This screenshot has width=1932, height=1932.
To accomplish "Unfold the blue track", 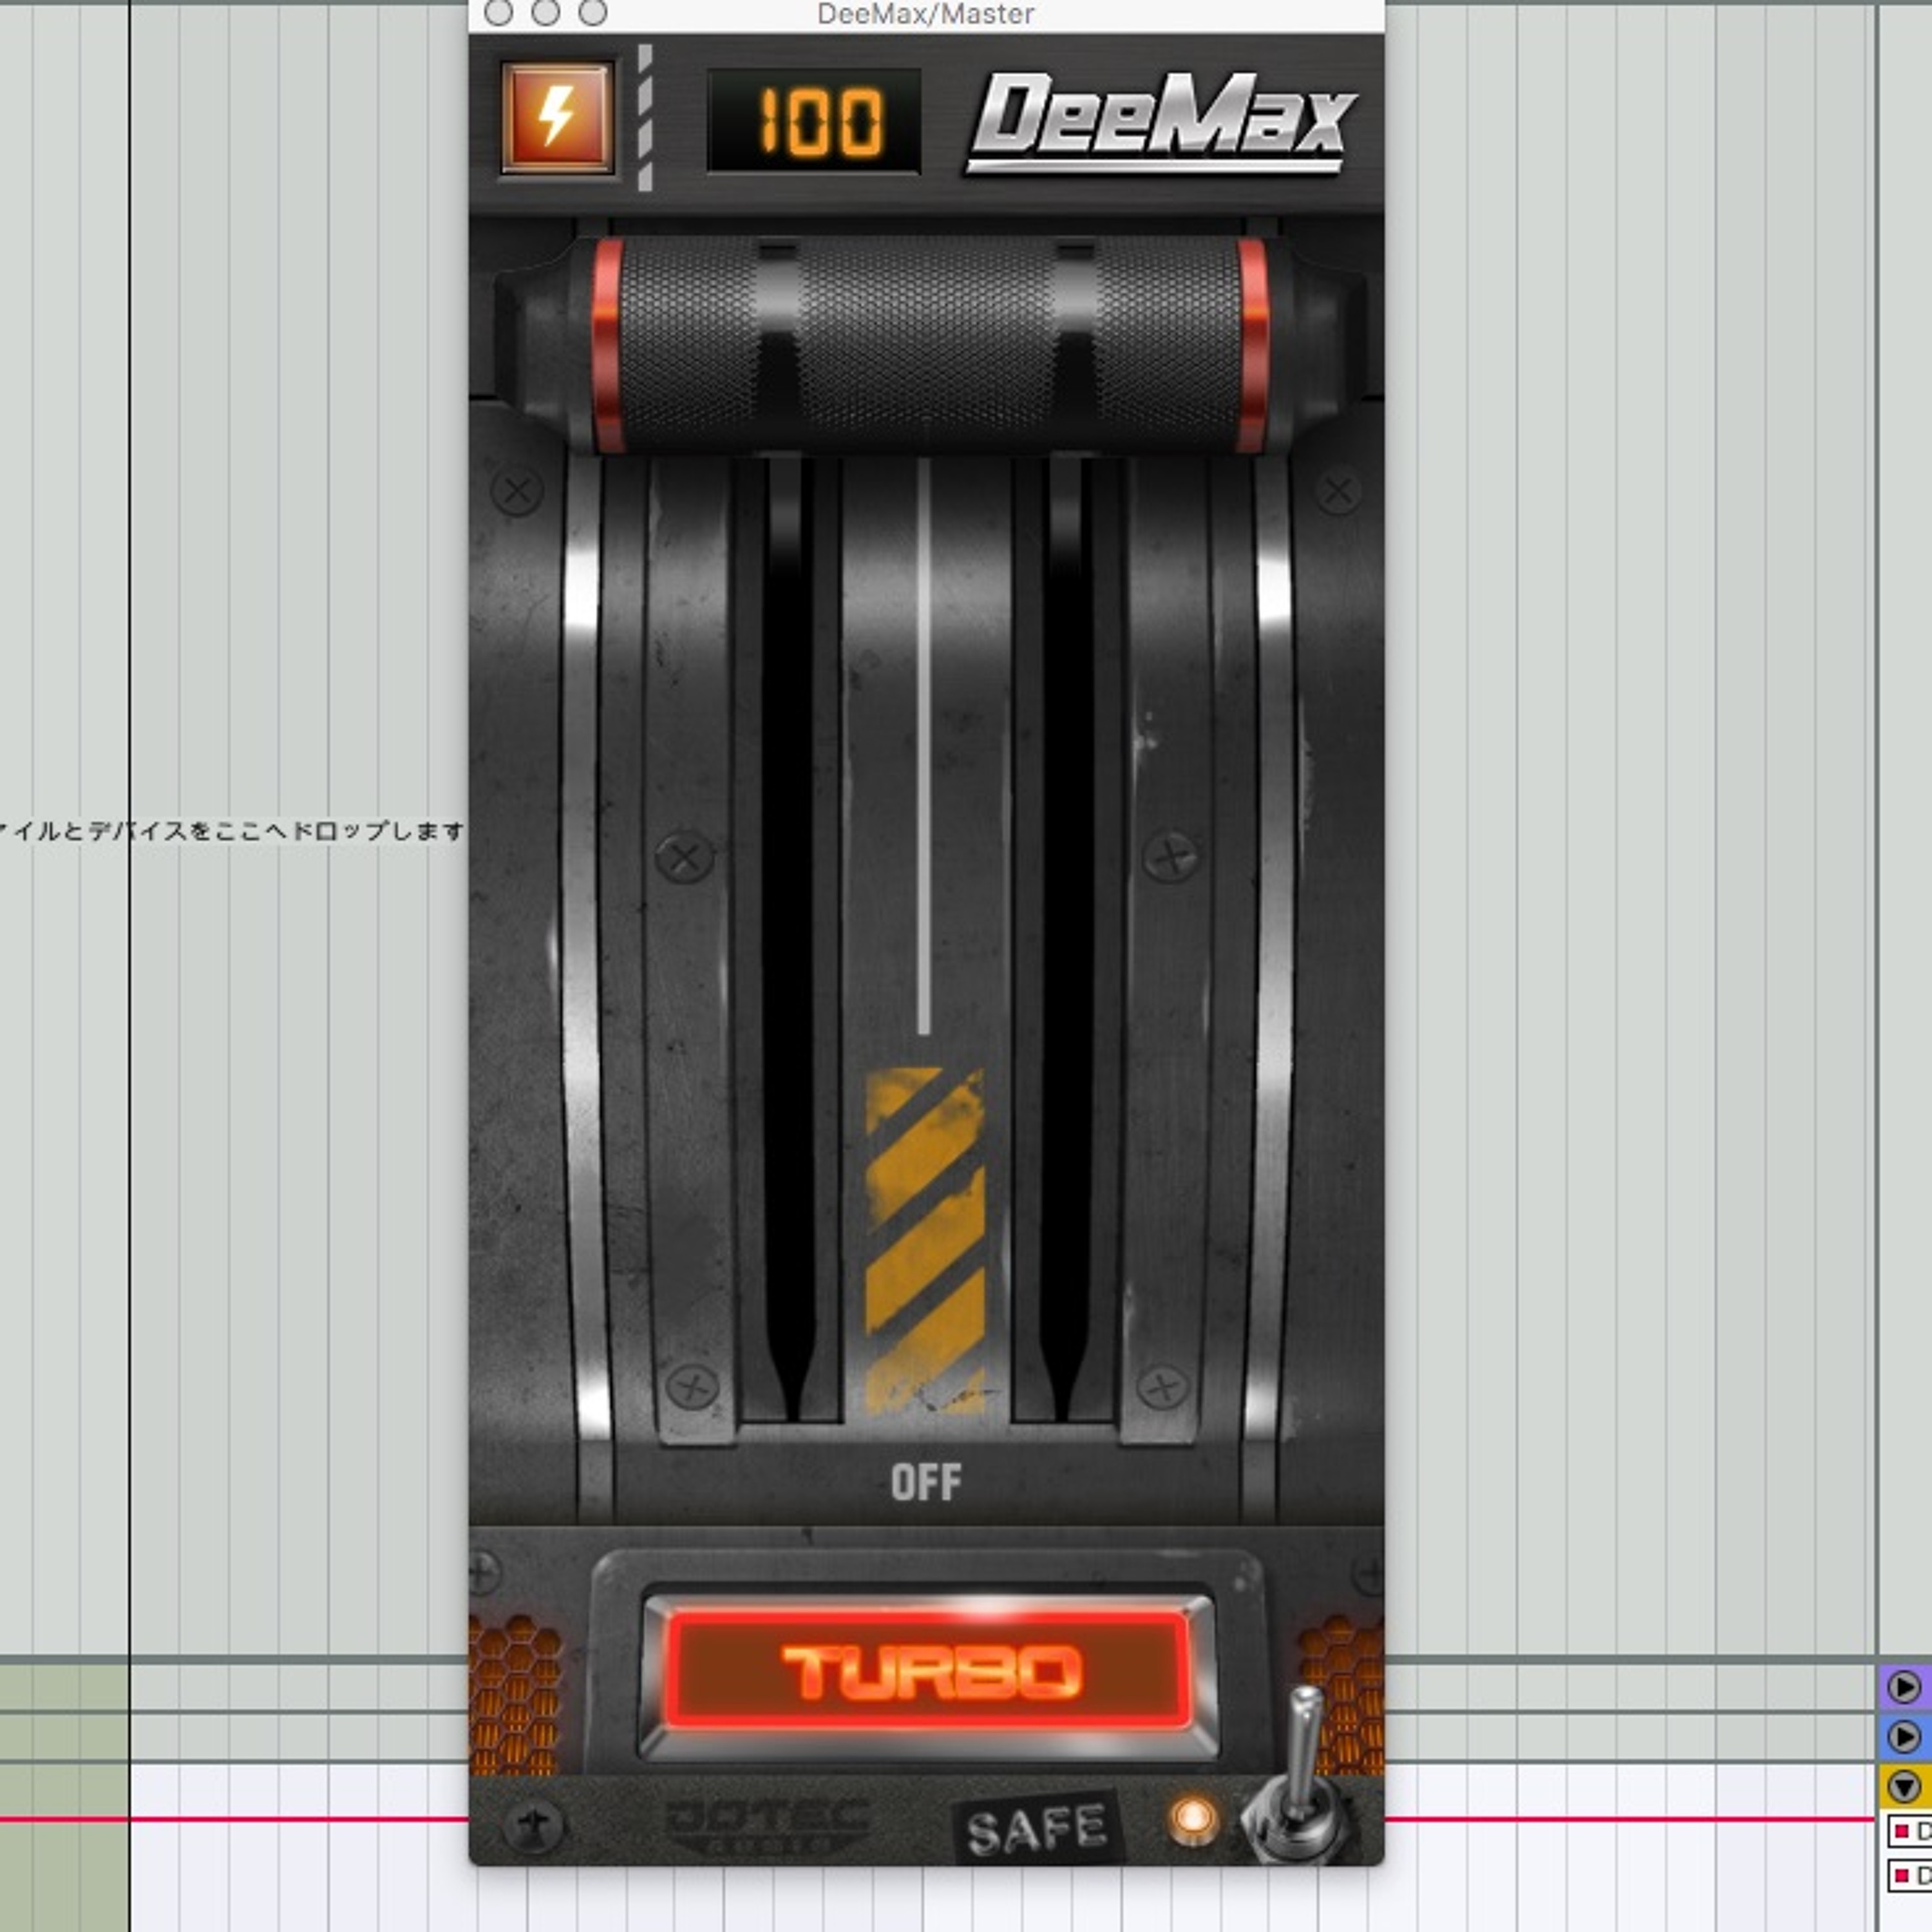I will tap(1903, 1737).
